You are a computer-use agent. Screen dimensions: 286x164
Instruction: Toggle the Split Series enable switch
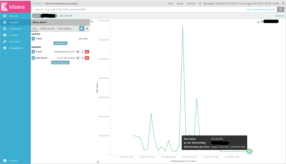(x=78, y=58)
